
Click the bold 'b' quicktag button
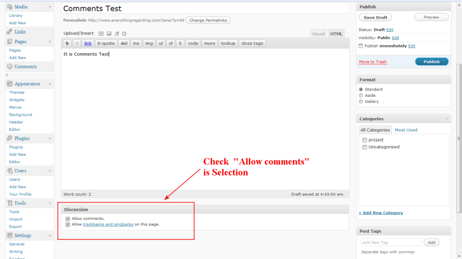coord(67,43)
